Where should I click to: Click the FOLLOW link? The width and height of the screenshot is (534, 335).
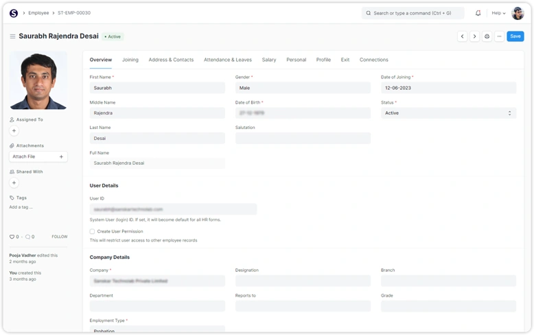(60, 237)
